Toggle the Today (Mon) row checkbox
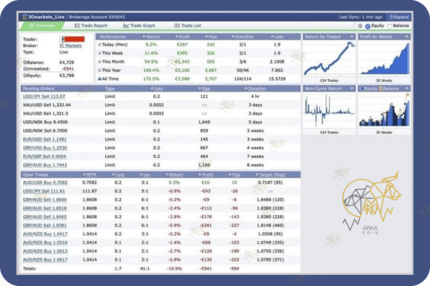This screenshot has width=430, height=286. 99,45
